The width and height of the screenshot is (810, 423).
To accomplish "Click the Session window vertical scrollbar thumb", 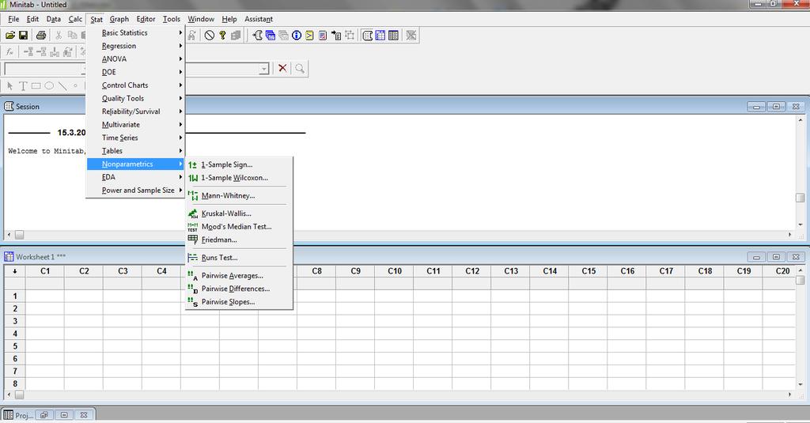I will pyautogui.click(x=801, y=198).
